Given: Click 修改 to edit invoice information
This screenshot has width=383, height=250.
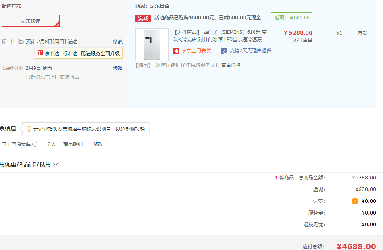Looking at the screenshot, I should [98, 144].
